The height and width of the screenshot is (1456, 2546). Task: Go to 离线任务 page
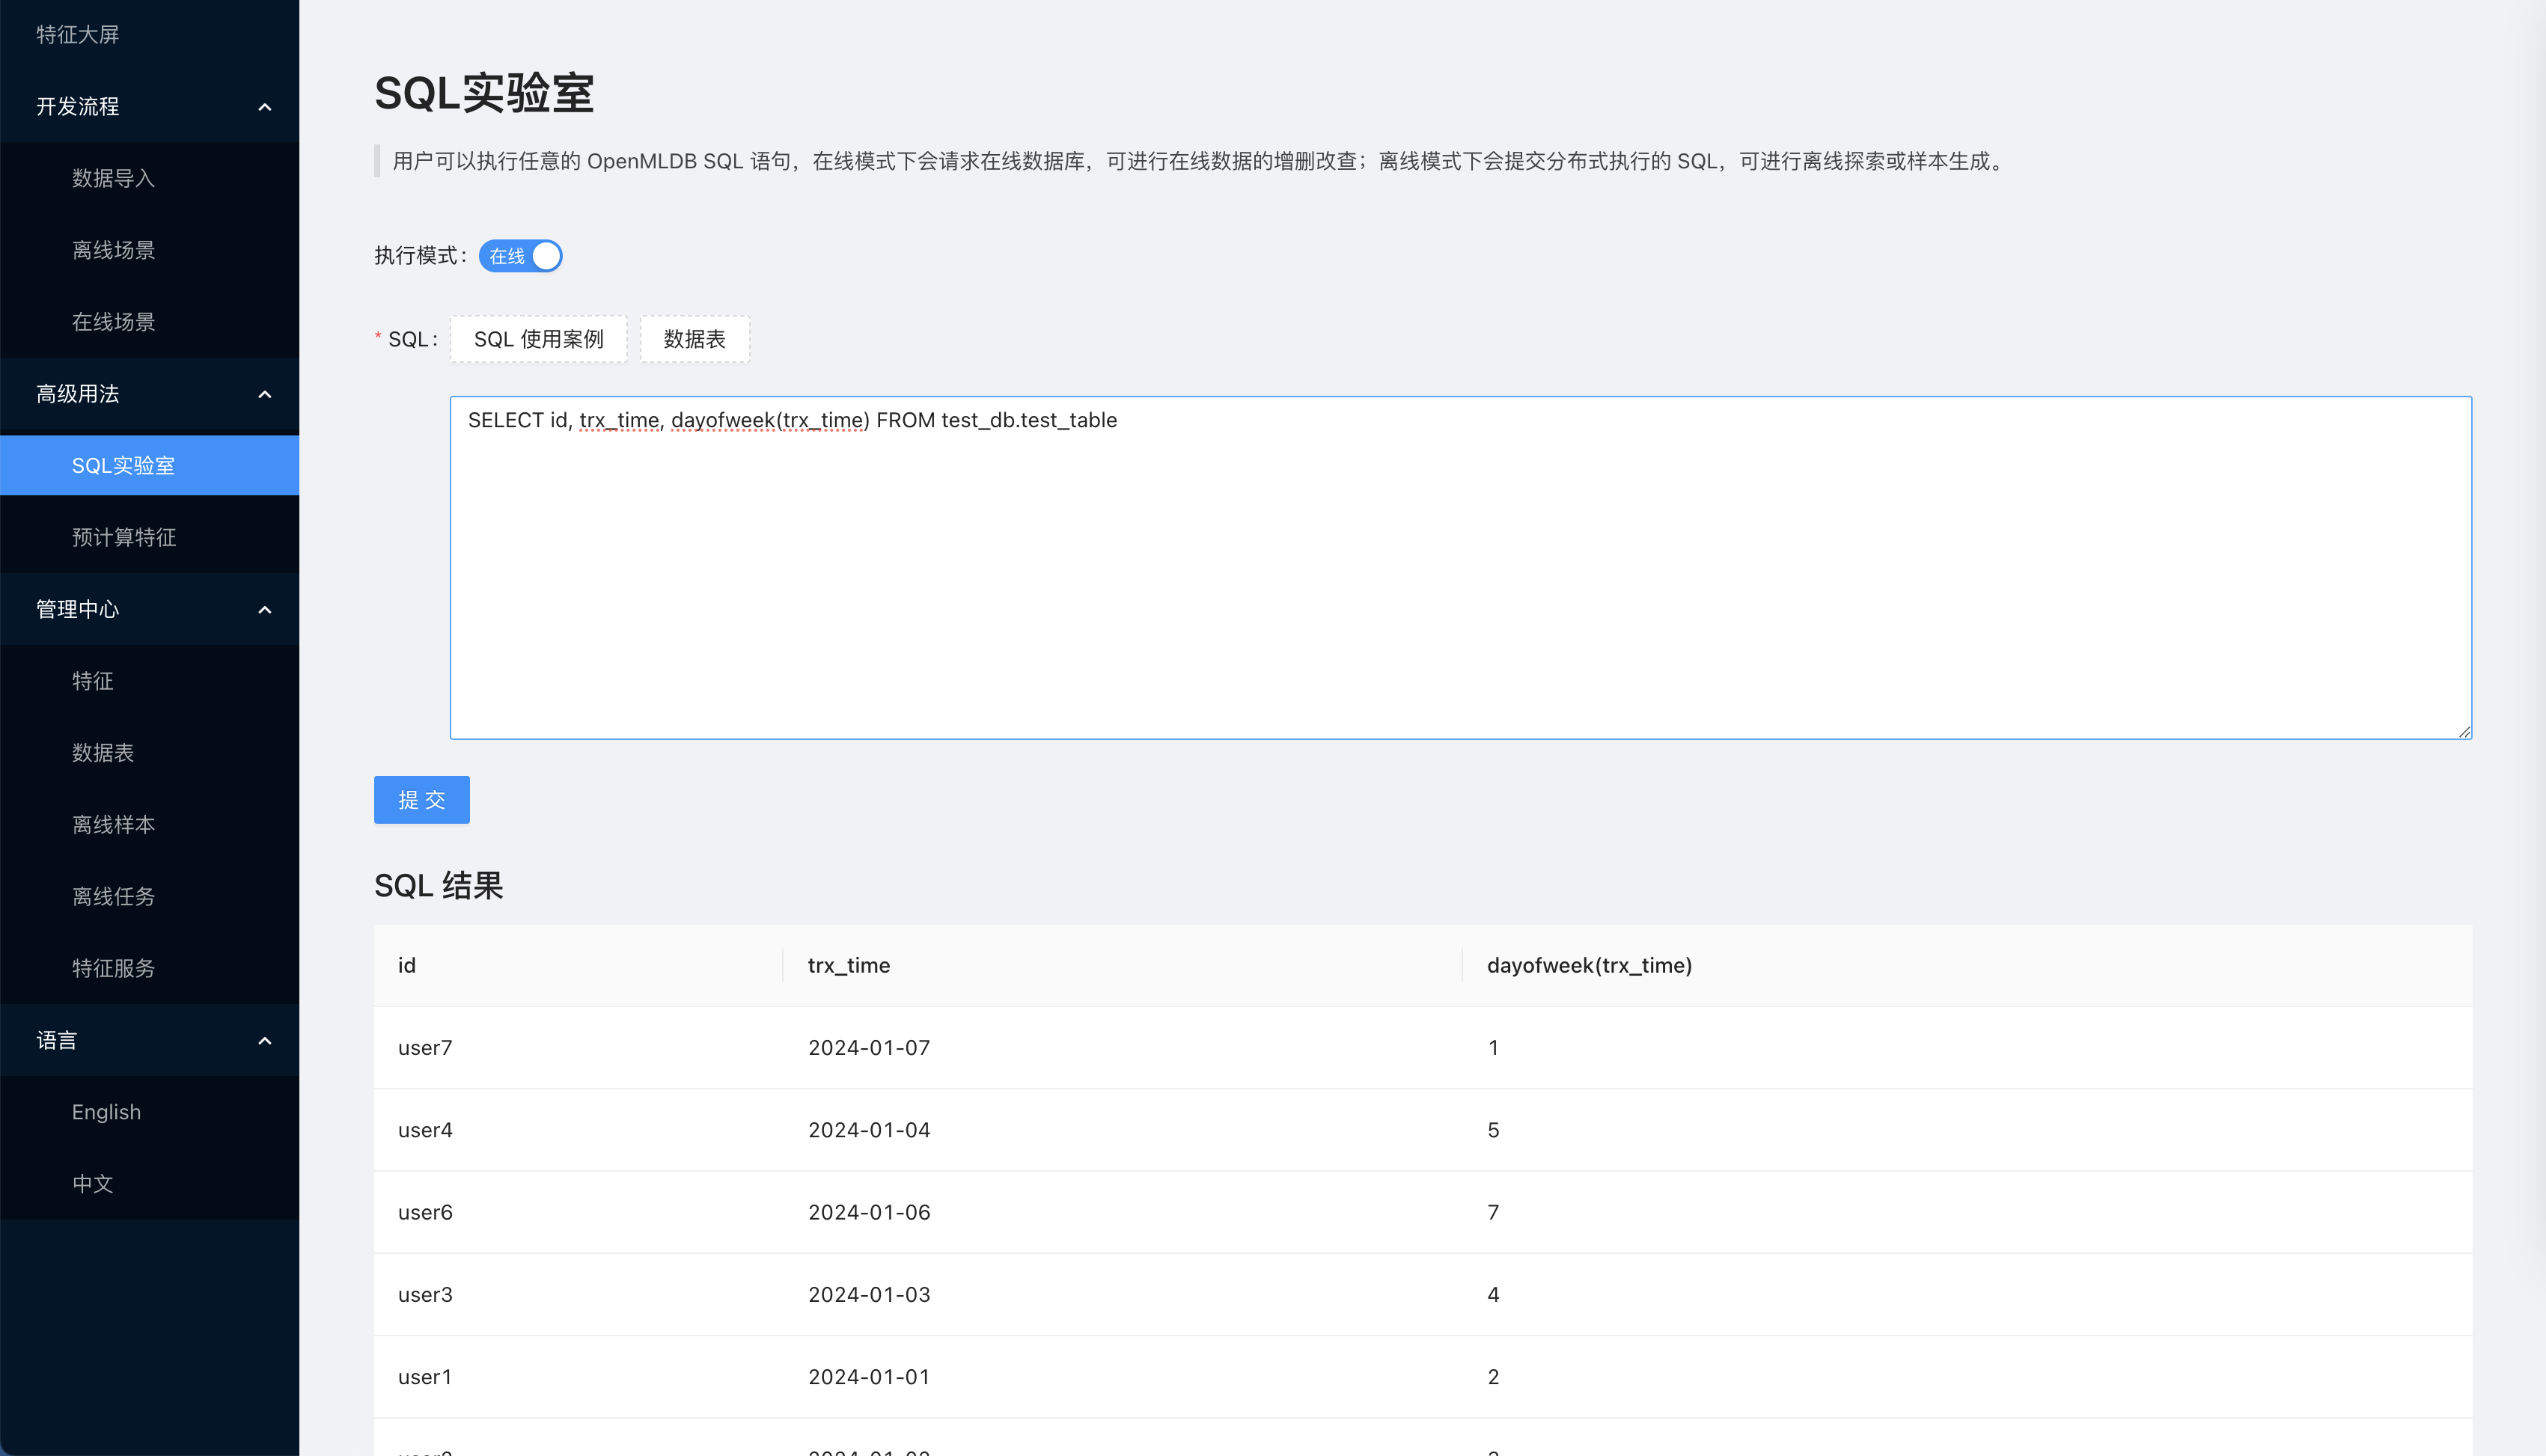point(150,896)
